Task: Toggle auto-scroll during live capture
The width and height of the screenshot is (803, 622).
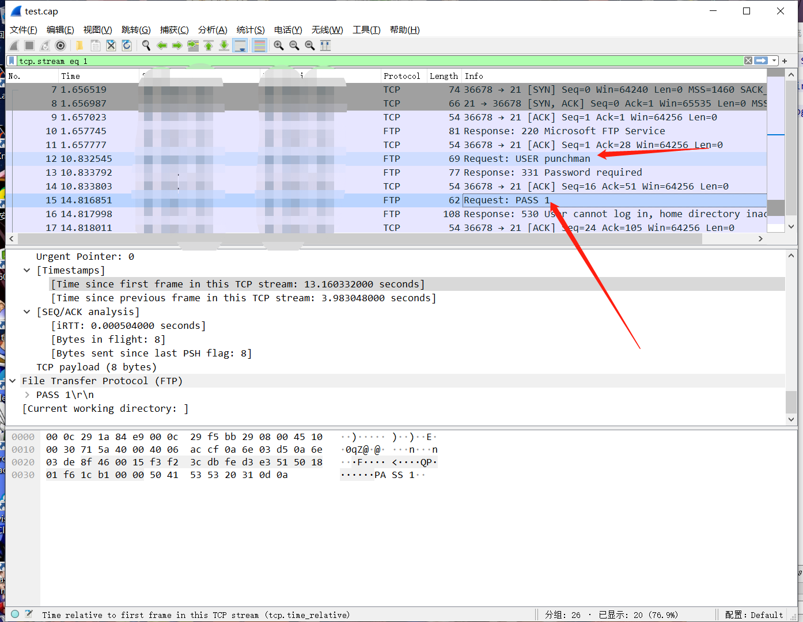Action: pyautogui.click(x=240, y=45)
